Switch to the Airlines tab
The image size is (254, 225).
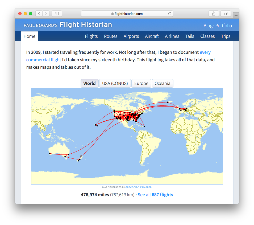[x=172, y=36]
